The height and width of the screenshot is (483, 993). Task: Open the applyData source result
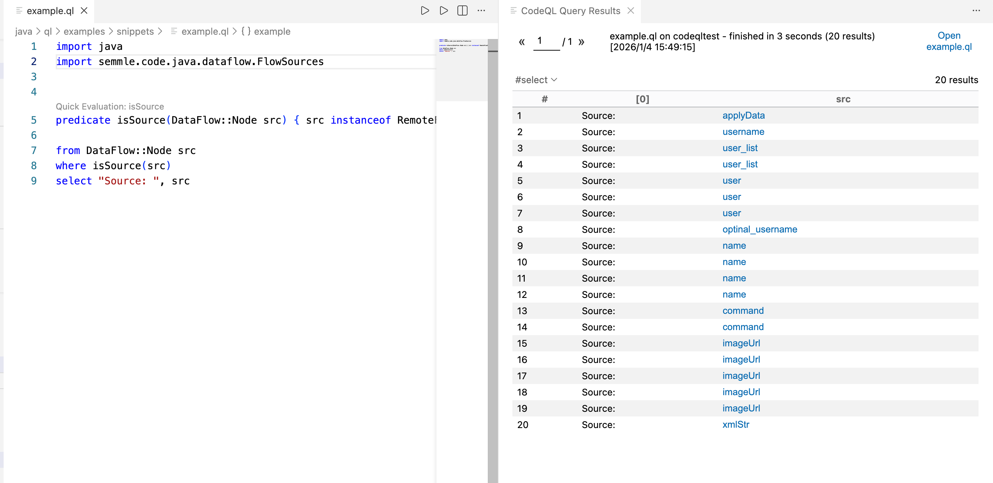pos(743,115)
